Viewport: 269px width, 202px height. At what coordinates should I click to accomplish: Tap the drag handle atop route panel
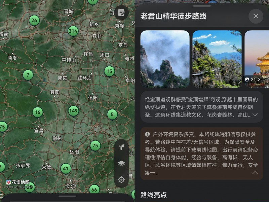coord(202,6)
